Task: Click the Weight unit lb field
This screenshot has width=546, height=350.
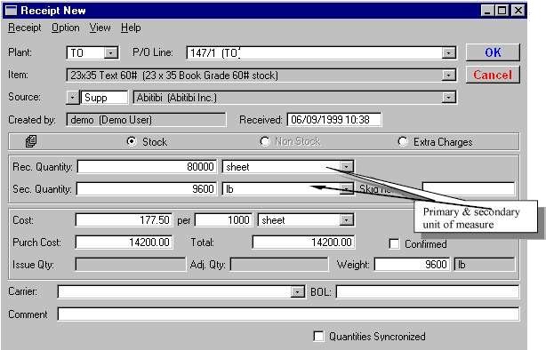Action: click(x=485, y=265)
